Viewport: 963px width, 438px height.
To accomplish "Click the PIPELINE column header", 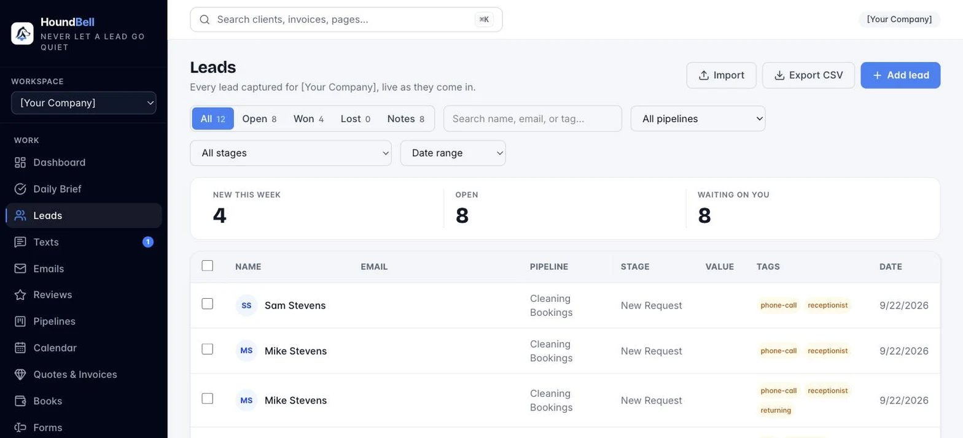I will coord(549,267).
